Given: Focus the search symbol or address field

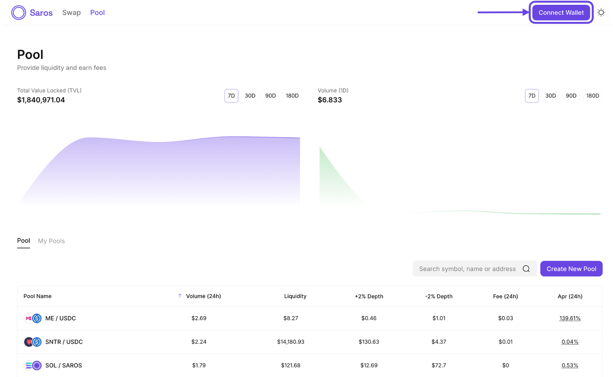Looking at the screenshot, I should (x=467, y=269).
